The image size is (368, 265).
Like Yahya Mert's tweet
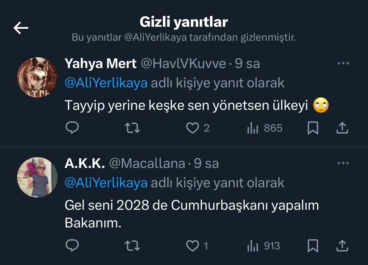click(x=193, y=128)
